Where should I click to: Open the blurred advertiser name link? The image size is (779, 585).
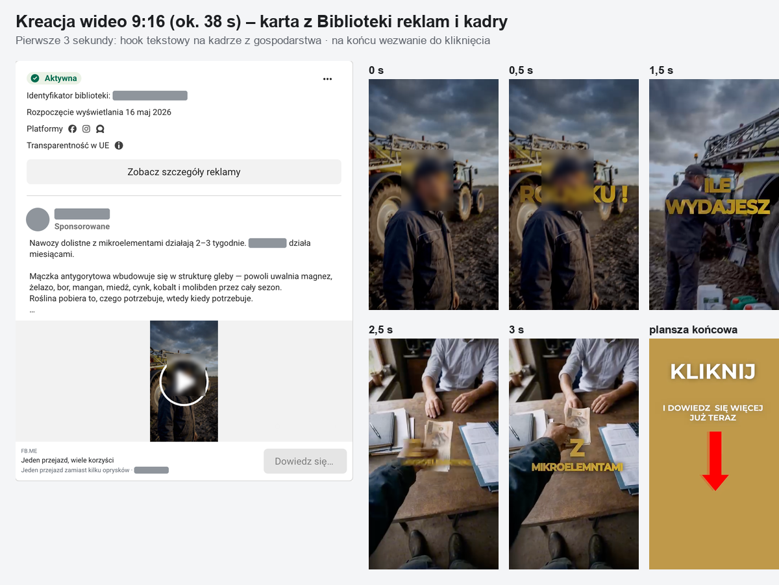point(82,213)
